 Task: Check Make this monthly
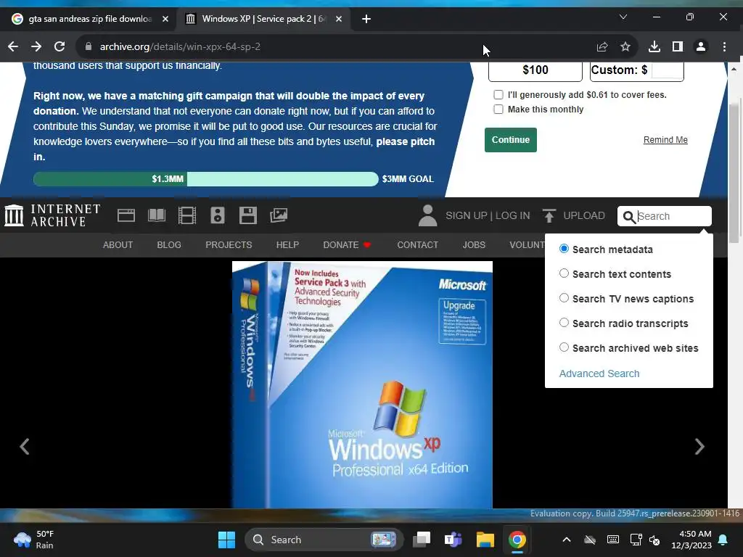pos(498,110)
